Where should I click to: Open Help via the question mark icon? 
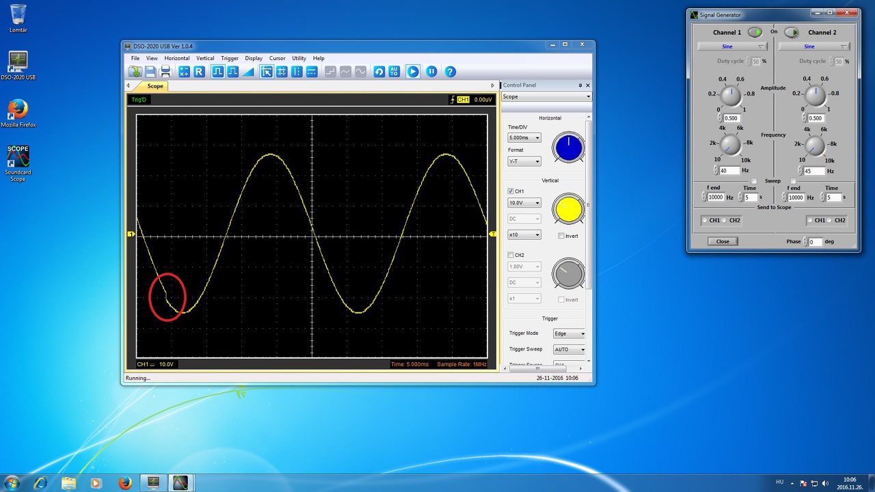click(450, 72)
